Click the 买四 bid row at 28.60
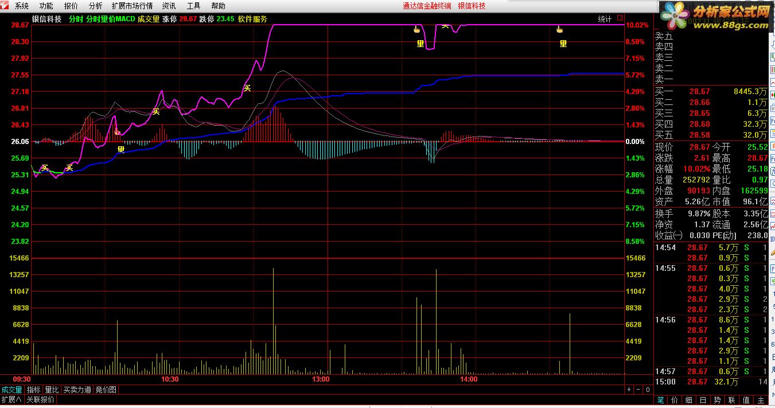This screenshot has width=775, height=408. tap(711, 124)
